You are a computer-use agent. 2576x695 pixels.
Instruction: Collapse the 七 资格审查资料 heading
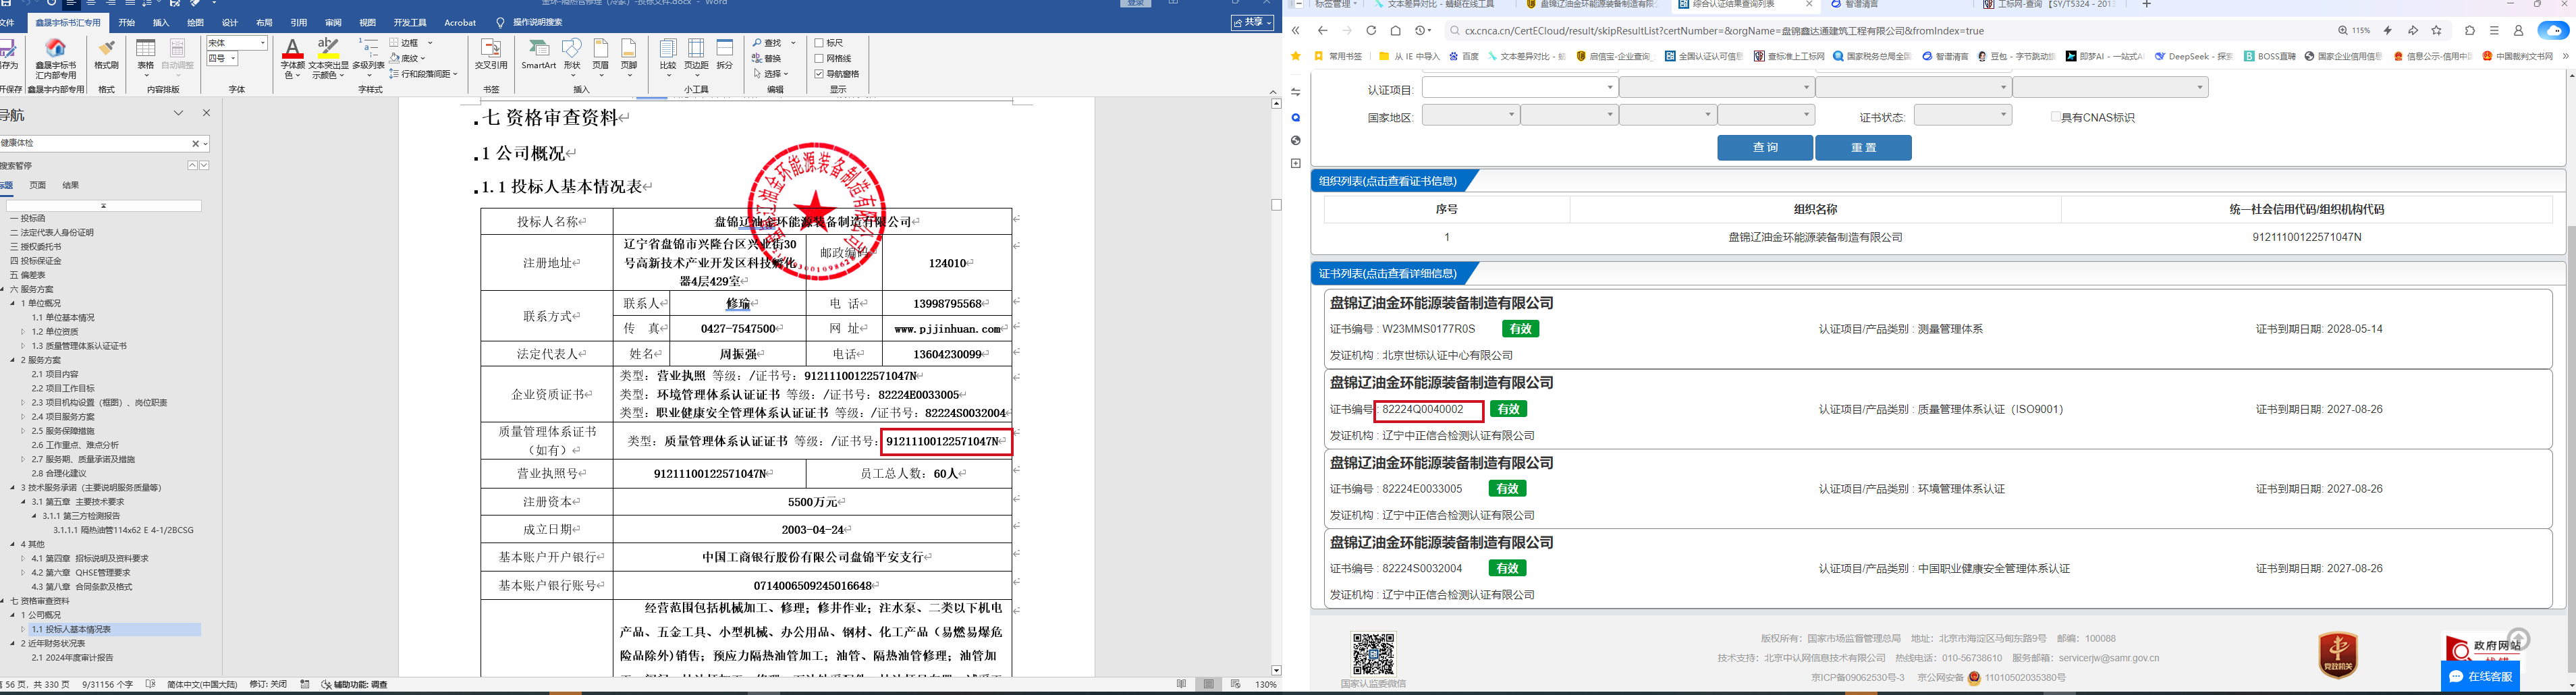[x=3, y=601]
